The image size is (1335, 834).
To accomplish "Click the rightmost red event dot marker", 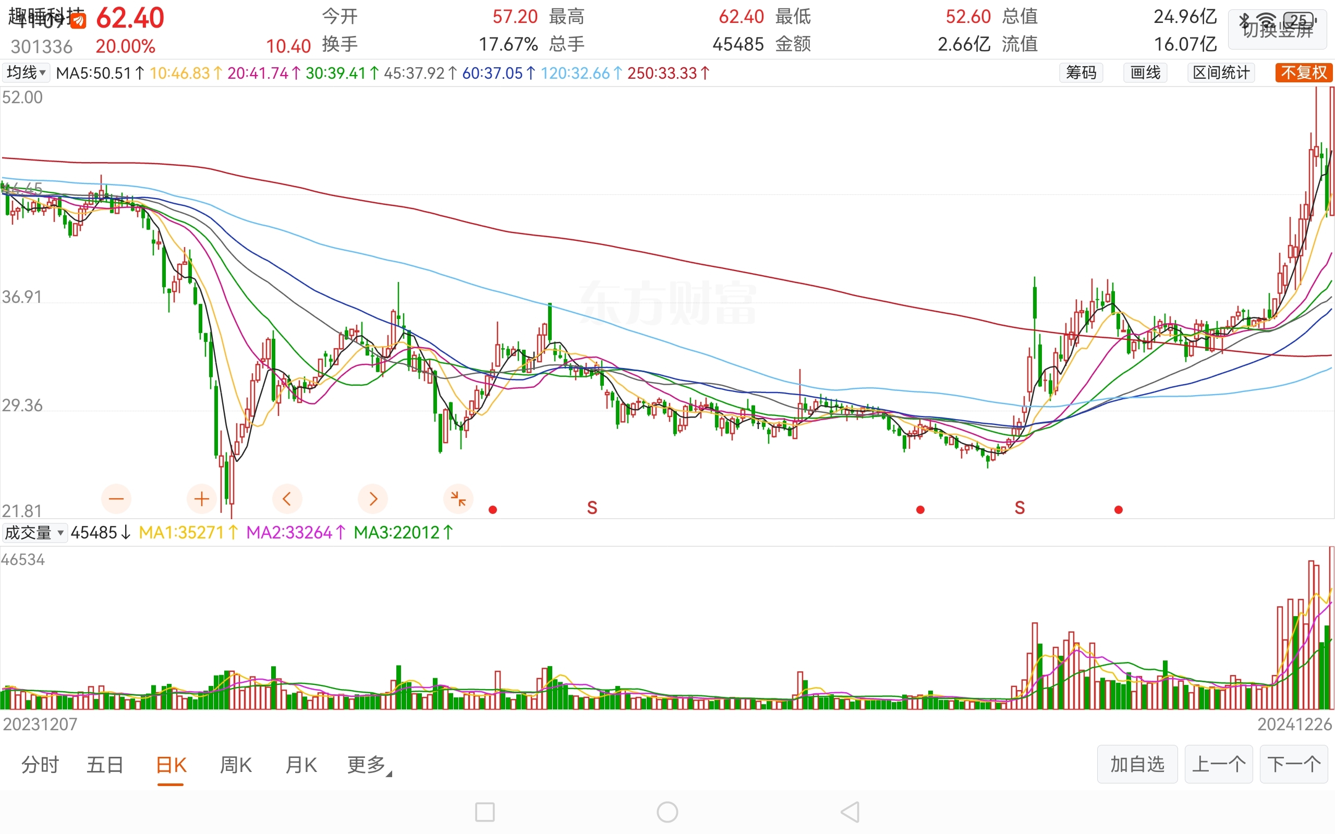I will [1118, 510].
